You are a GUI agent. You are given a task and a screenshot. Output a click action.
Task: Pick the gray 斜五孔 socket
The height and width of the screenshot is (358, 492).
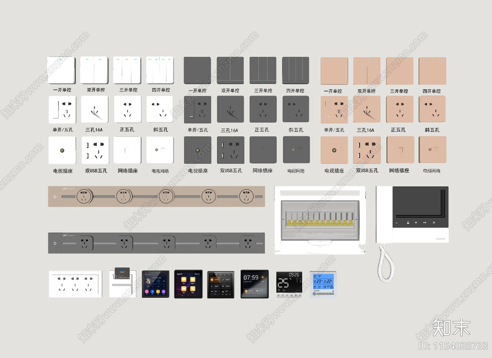[x=296, y=109]
